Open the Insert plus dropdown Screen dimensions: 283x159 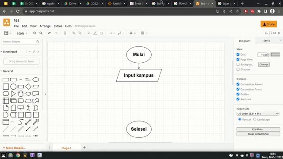[x=132, y=33]
